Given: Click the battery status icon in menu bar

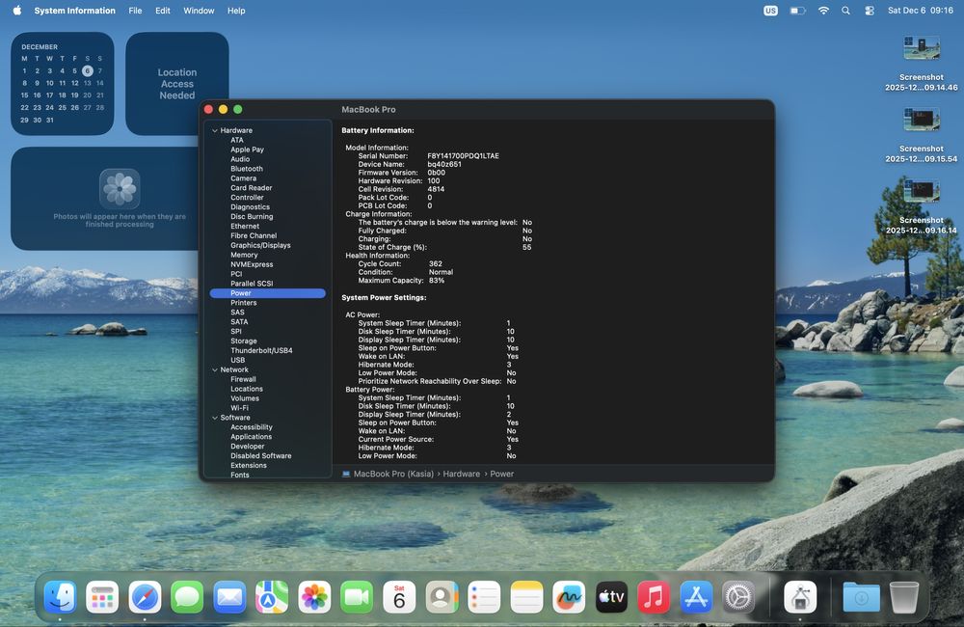Looking at the screenshot, I should (x=797, y=11).
